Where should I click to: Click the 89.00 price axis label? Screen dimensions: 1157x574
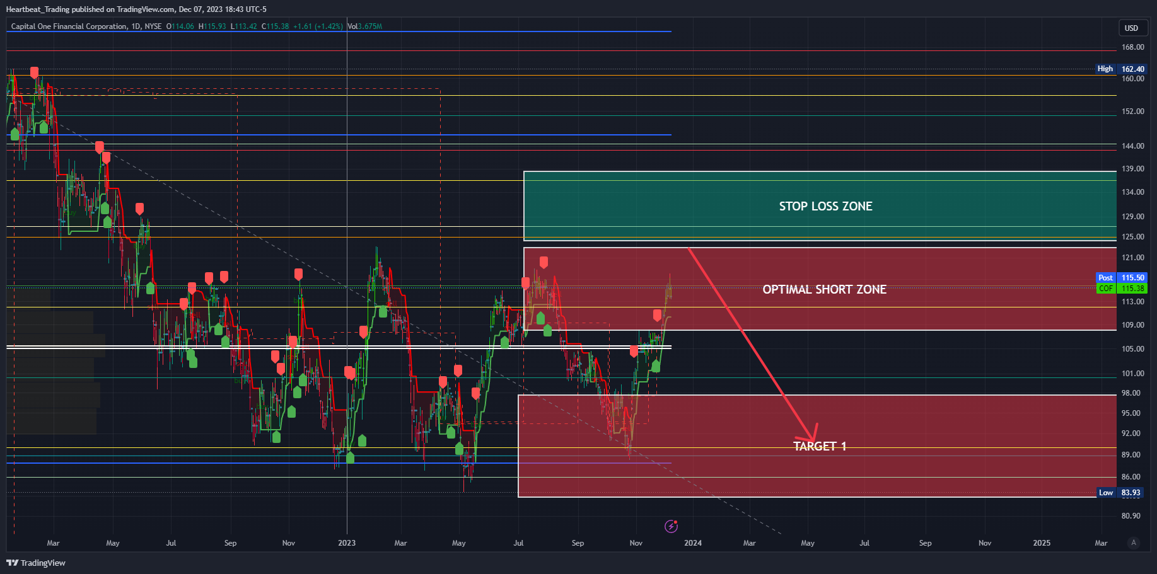pos(1131,455)
